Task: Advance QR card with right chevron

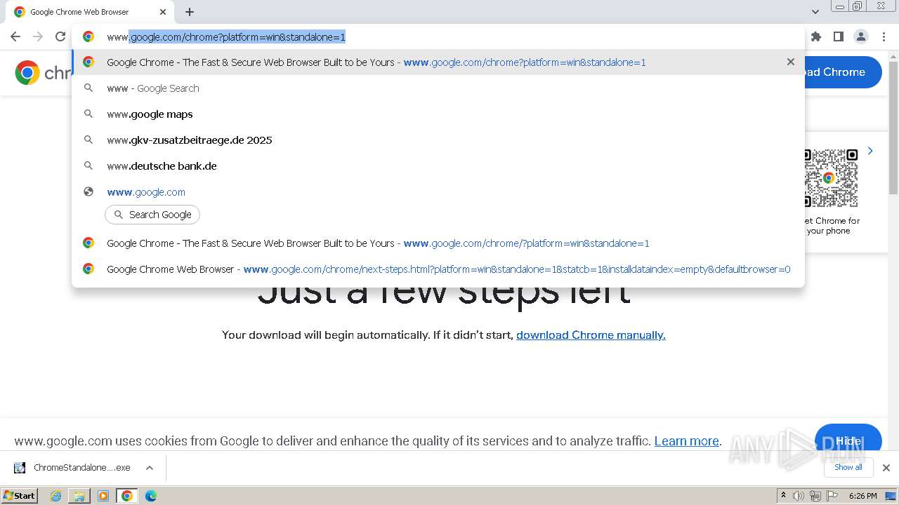Action: click(870, 151)
